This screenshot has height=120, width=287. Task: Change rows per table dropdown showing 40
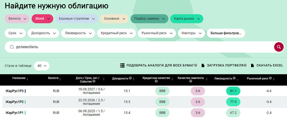[42, 66]
